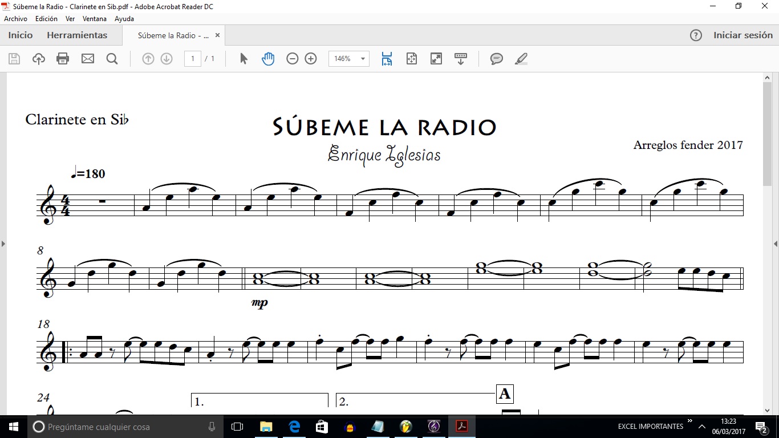Click the Cortana microphone icon
This screenshot has width=779, height=438.
[212, 427]
